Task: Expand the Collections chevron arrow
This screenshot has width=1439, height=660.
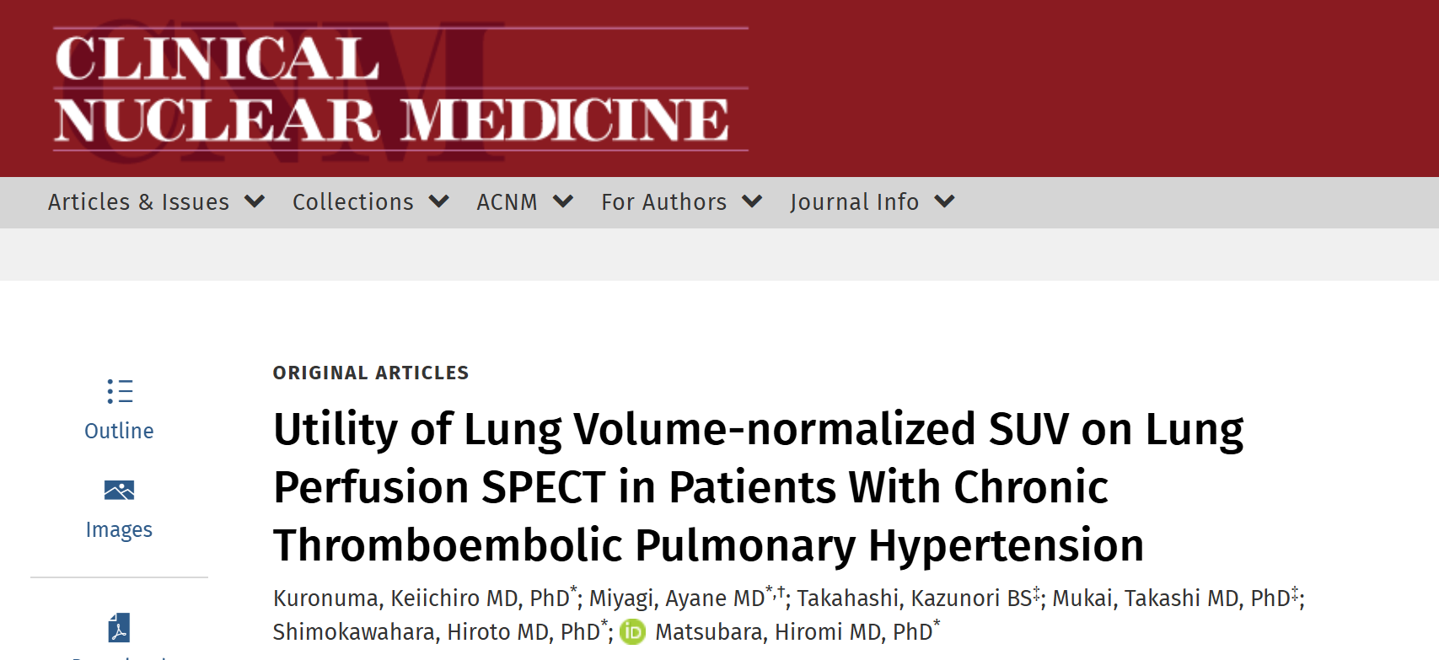Action: pyautogui.click(x=439, y=201)
